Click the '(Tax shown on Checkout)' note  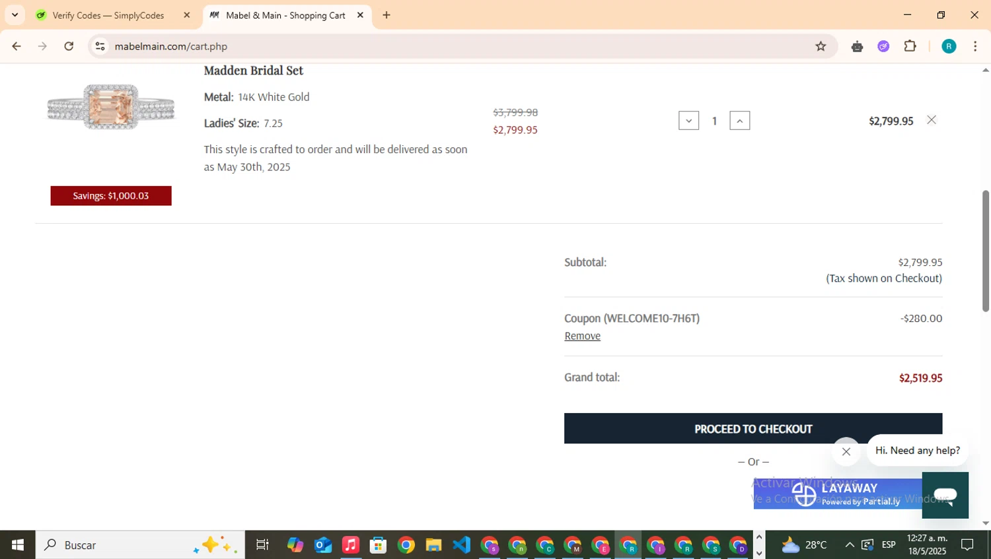tap(884, 279)
